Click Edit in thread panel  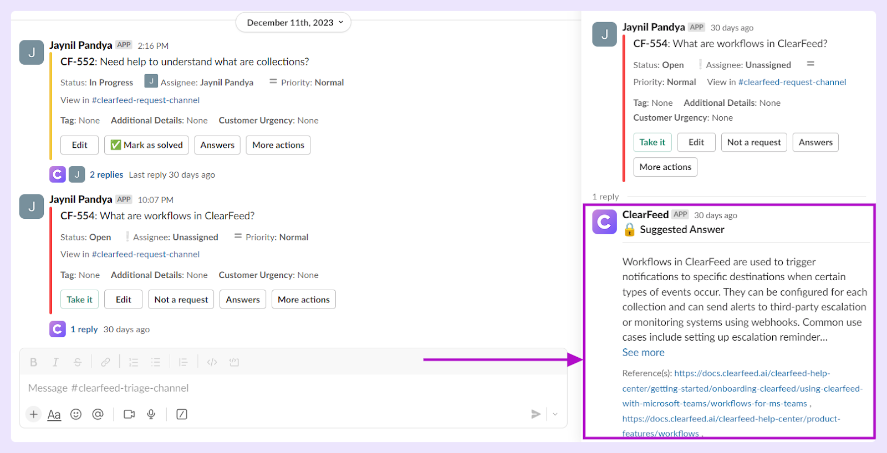tap(696, 142)
